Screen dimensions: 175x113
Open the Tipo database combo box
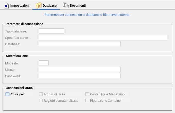click(x=51, y=31)
